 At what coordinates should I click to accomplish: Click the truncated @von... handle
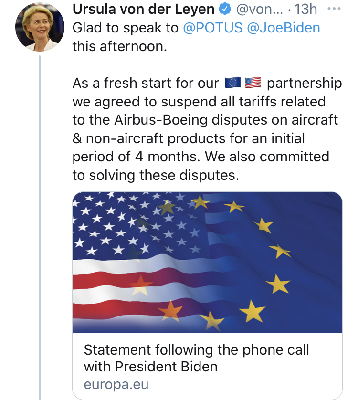tap(260, 9)
